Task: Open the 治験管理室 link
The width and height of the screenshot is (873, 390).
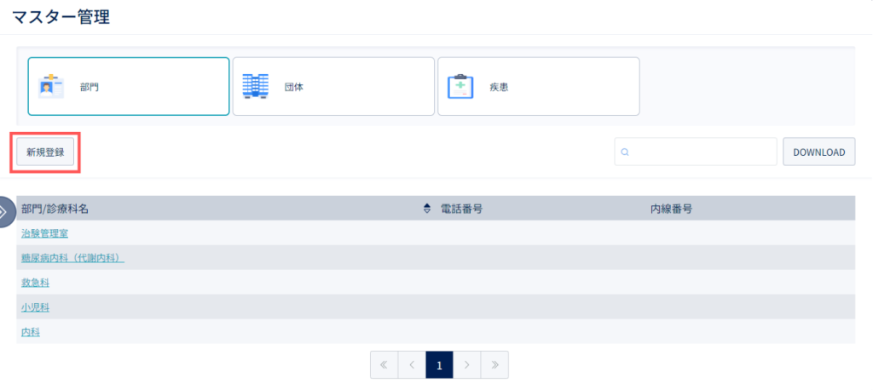Action: click(x=44, y=233)
